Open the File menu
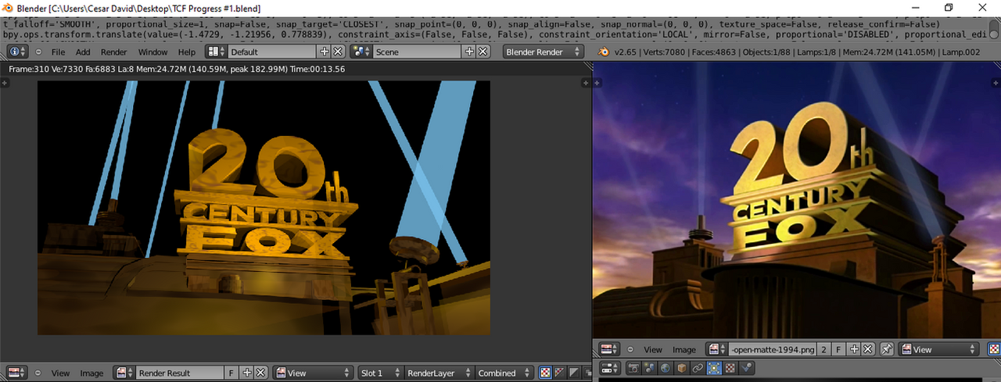Viewport: 1001px width, 382px height. (58, 52)
